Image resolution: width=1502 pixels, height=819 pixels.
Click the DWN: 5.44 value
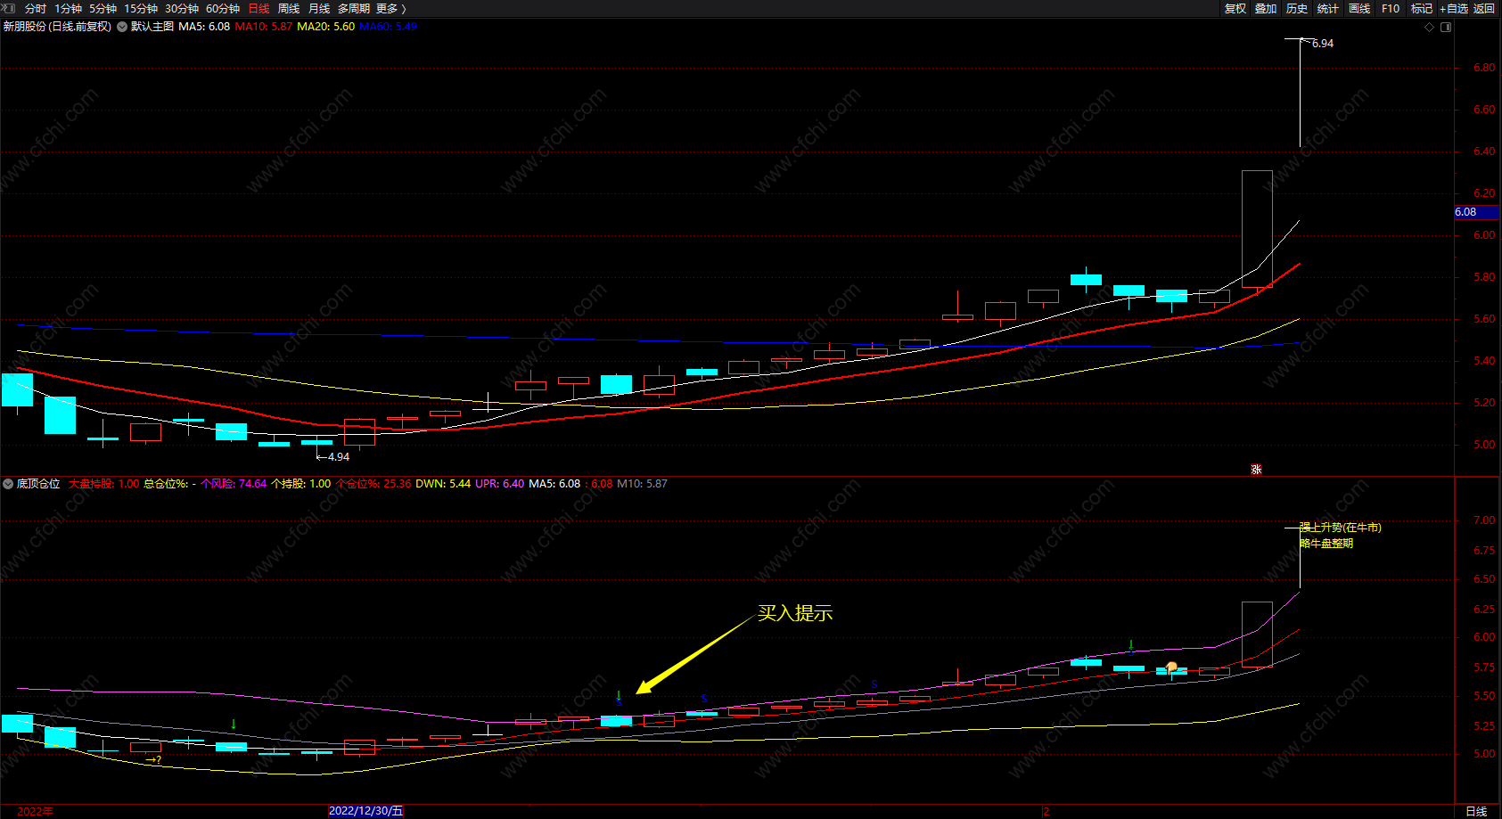click(443, 484)
